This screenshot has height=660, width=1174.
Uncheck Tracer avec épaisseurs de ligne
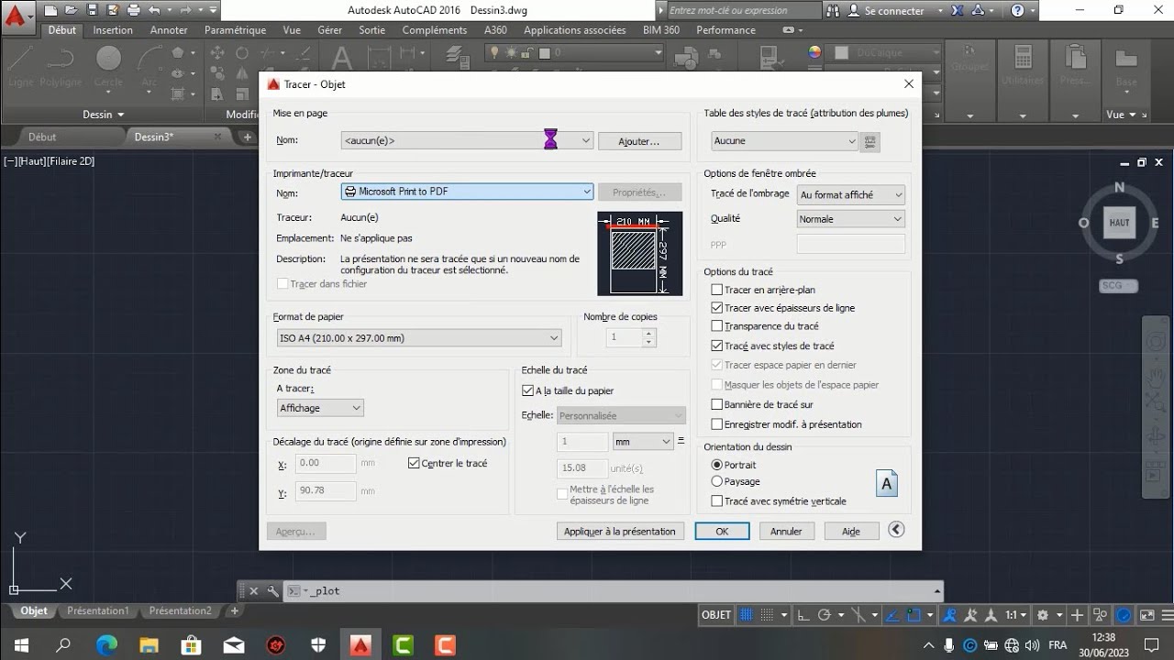coord(717,308)
